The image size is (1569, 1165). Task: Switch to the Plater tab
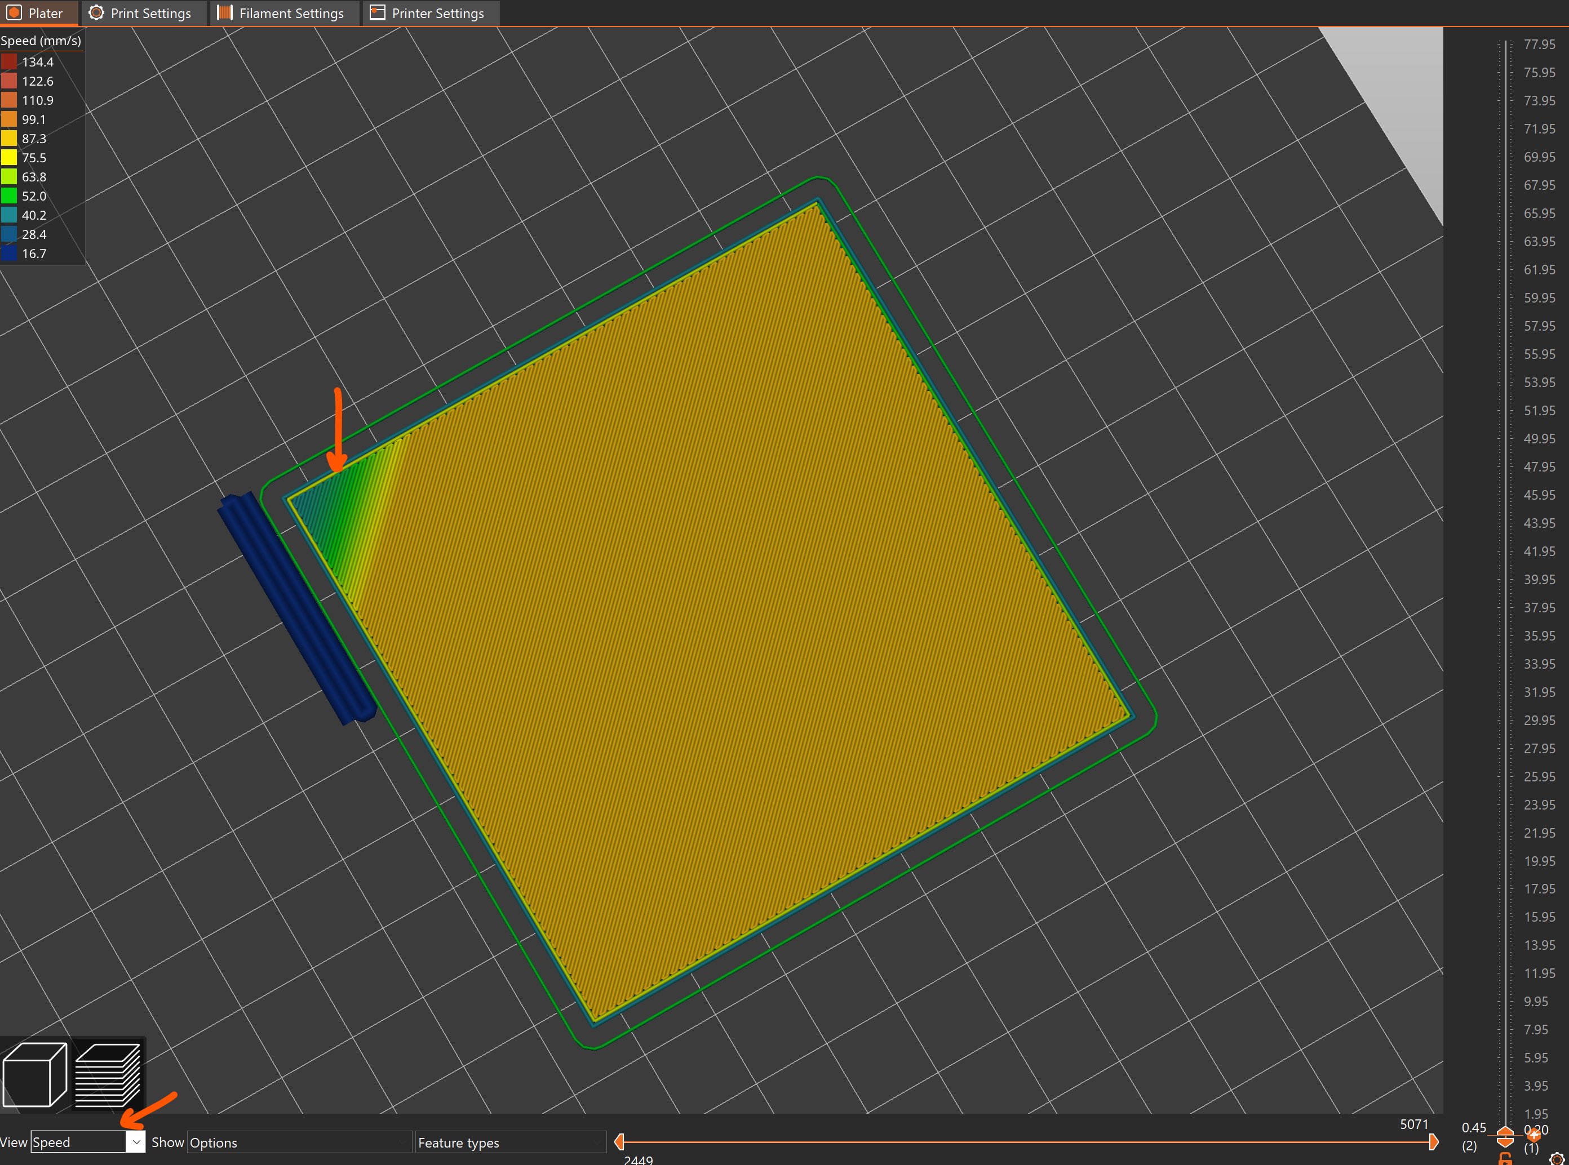coord(39,13)
